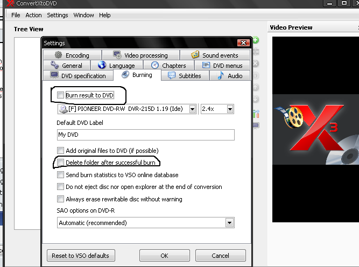The width and height of the screenshot is (359, 267).
Task: Open the DVD specification tab
Action: pyautogui.click(x=78, y=75)
